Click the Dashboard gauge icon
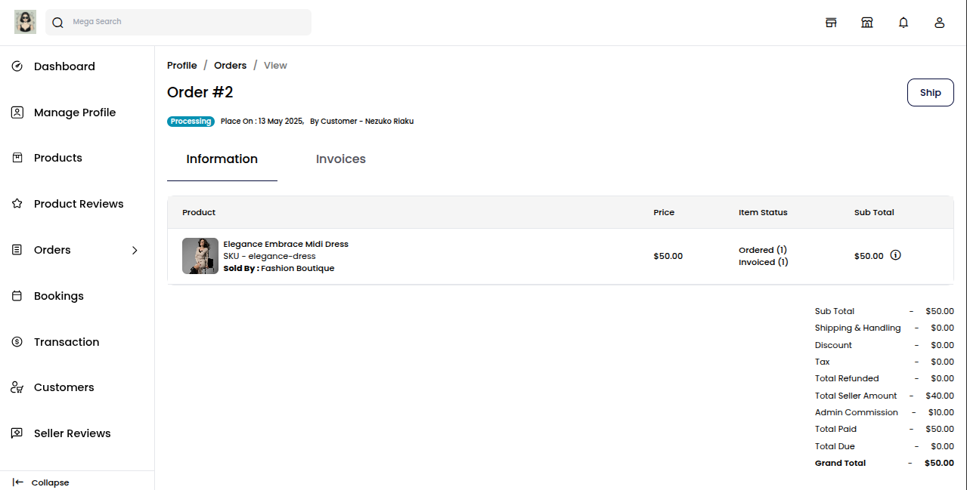Viewport: 967px width, 490px height. [17, 66]
